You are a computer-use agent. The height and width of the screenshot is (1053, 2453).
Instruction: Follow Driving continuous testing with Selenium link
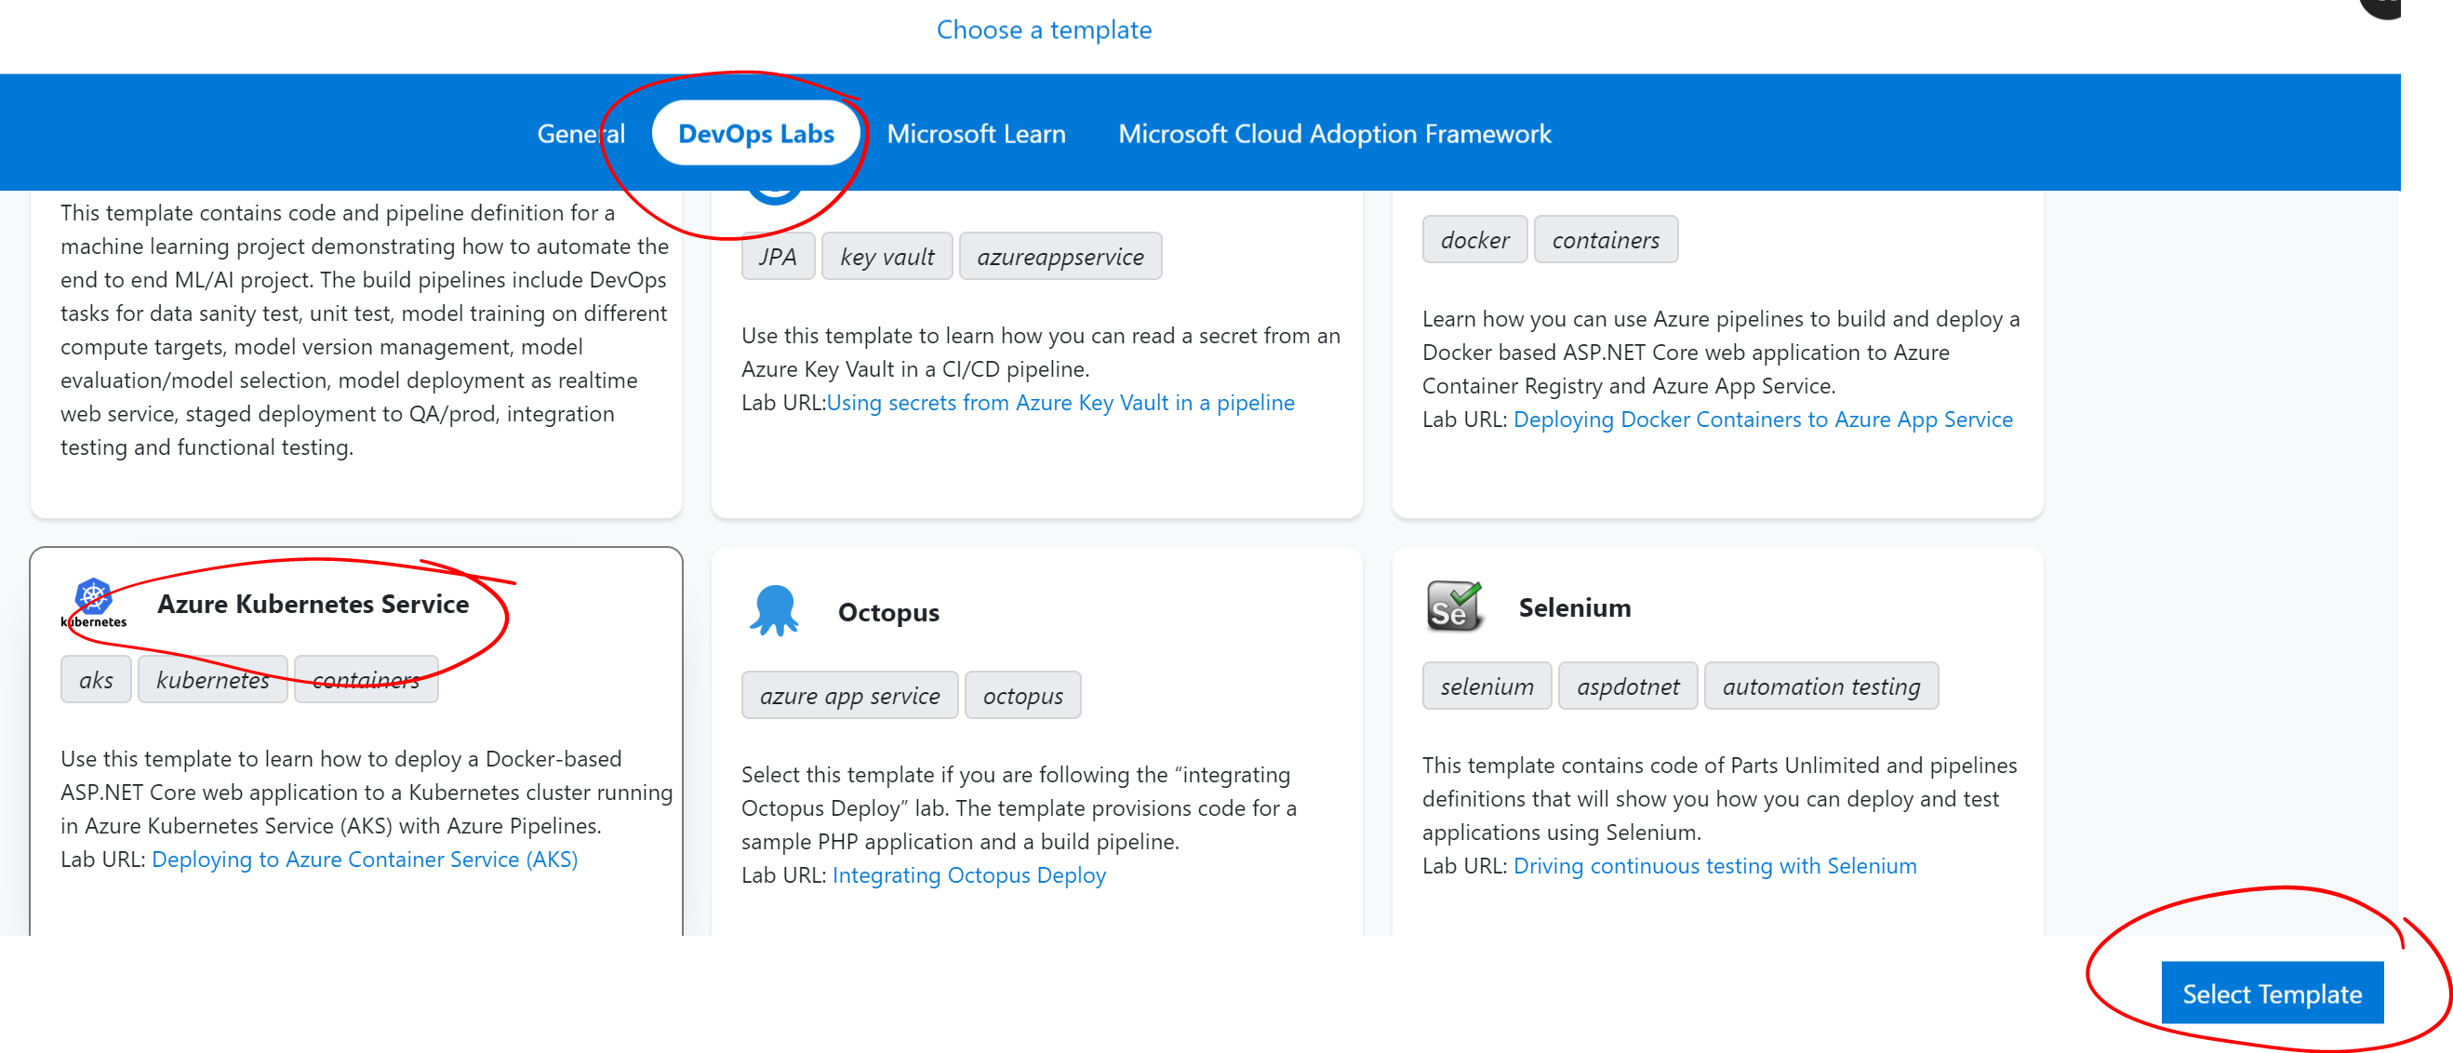point(1714,864)
